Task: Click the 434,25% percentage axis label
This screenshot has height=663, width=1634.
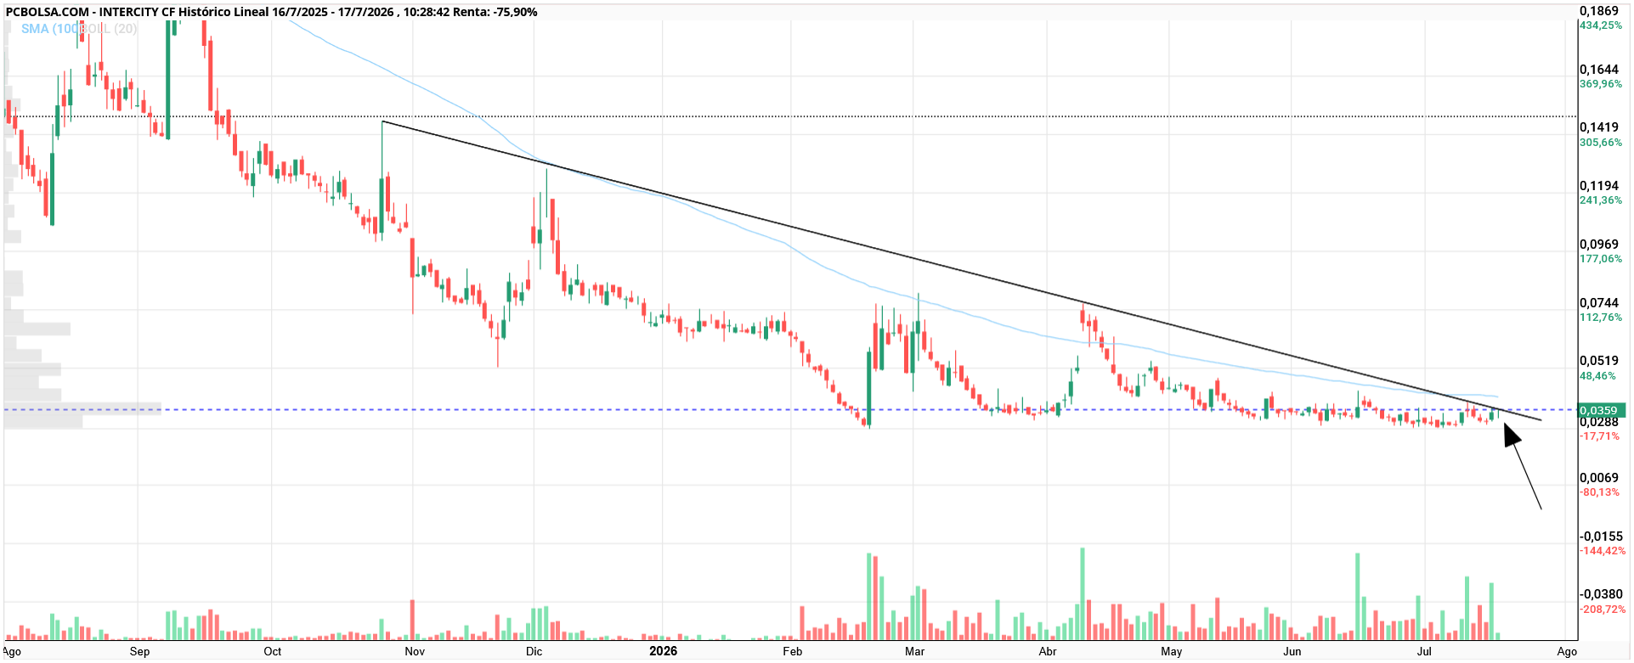Action: tap(1601, 25)
